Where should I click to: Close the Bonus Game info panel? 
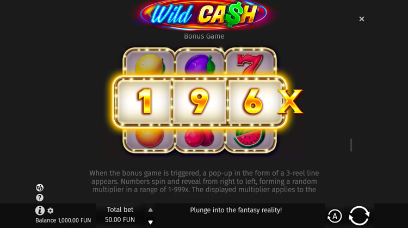[x=361, y=19]
